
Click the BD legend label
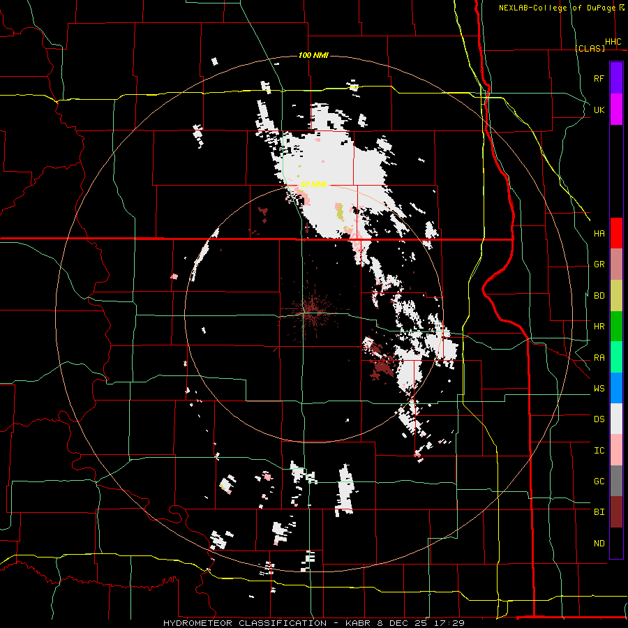pos(599,296)
